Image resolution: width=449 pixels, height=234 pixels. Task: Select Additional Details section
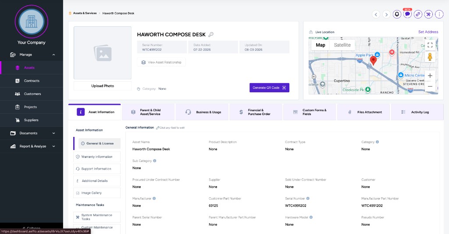pos(97,181)
